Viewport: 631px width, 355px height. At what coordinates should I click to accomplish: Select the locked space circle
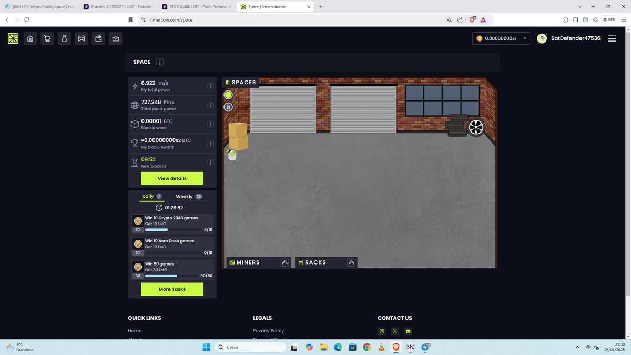[x=228, y=107]
